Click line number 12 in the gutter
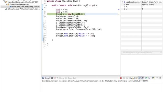This screenshot has width=163, height=92. click(x=44, y=20)
